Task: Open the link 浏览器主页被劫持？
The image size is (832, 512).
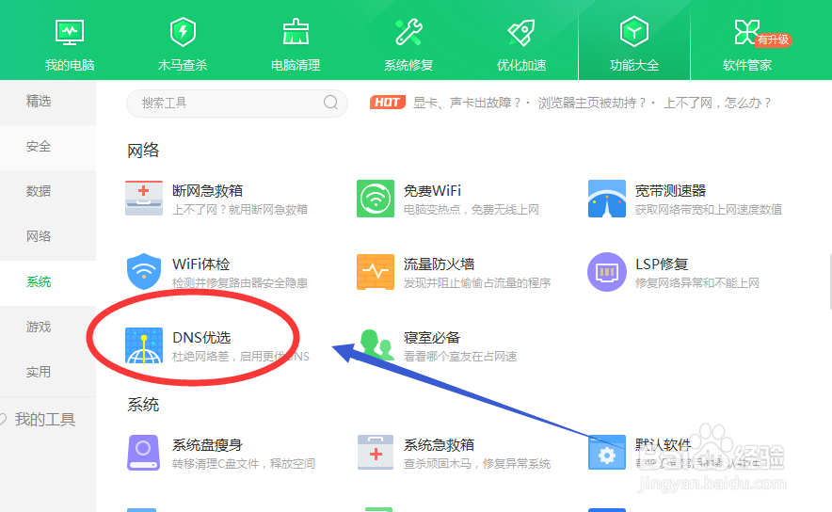Action: click(592, 103)
